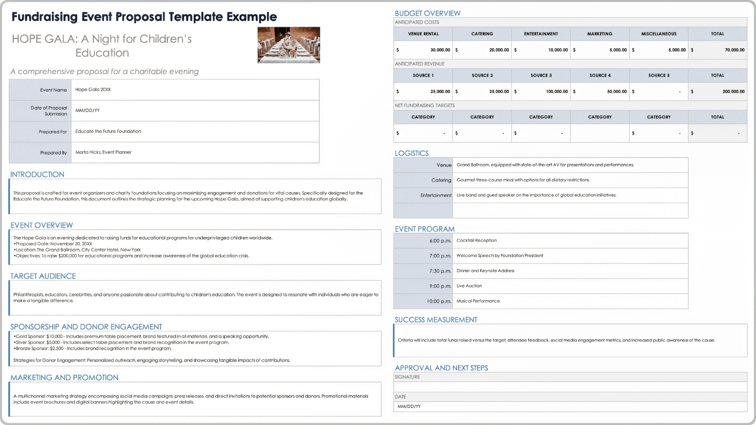This screenshot has height=425, width=756.
Task: Select the ENTERTAINMENT cost column header
Action: [x=541, y=34]
